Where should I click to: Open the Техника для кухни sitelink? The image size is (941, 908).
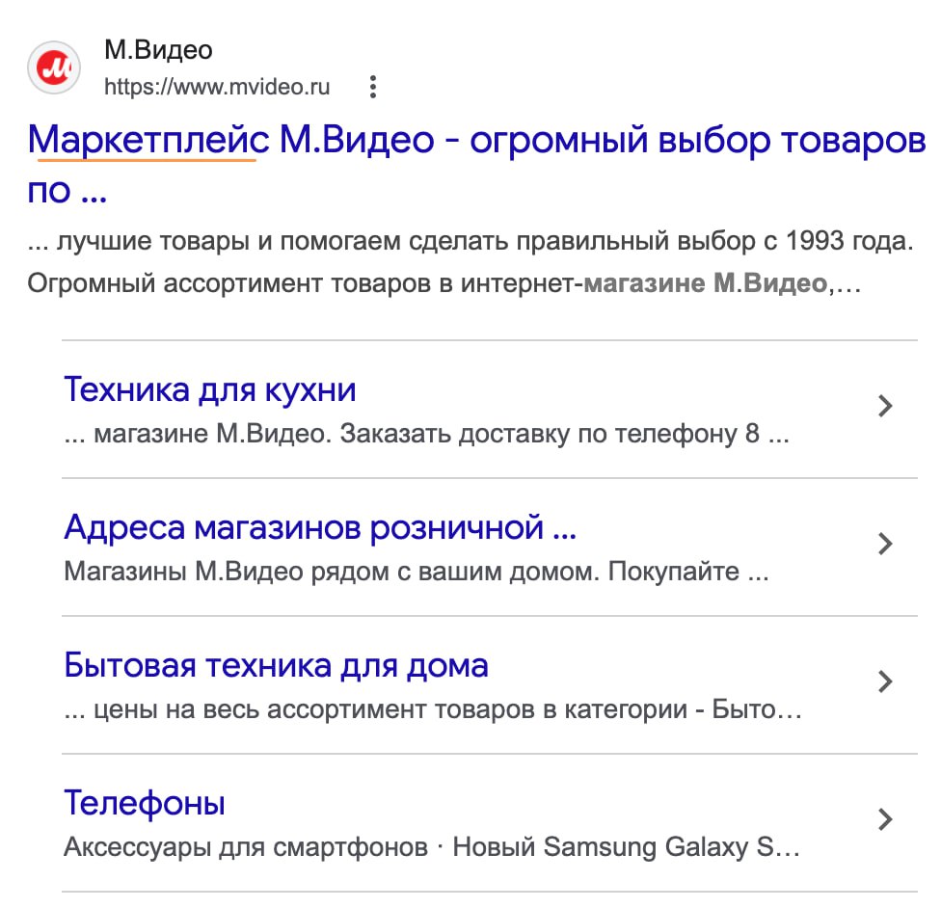click(210, 390)
